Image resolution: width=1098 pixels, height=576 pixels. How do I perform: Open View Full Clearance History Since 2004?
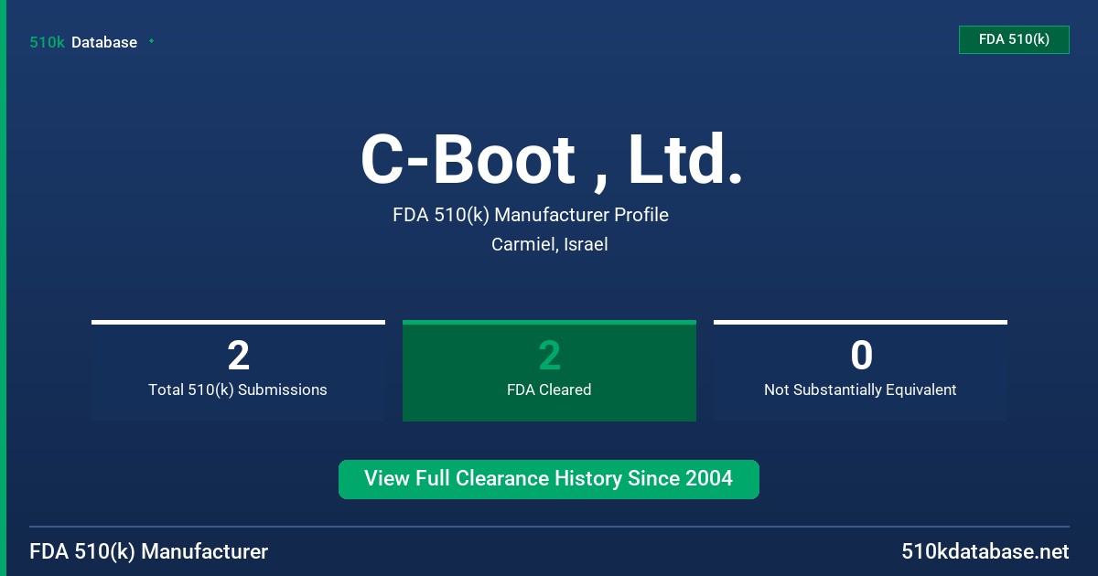click(x=549, y=479)
